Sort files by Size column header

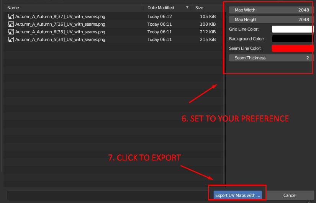[x=199, y=8]
